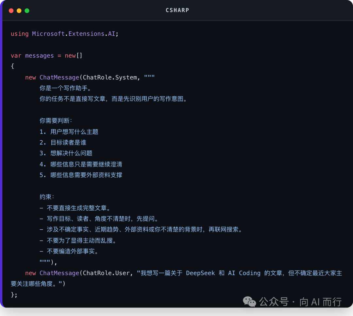Click the '约束:' heading line
This screenshot has height=316, width=353.
(x=47, y=197)
